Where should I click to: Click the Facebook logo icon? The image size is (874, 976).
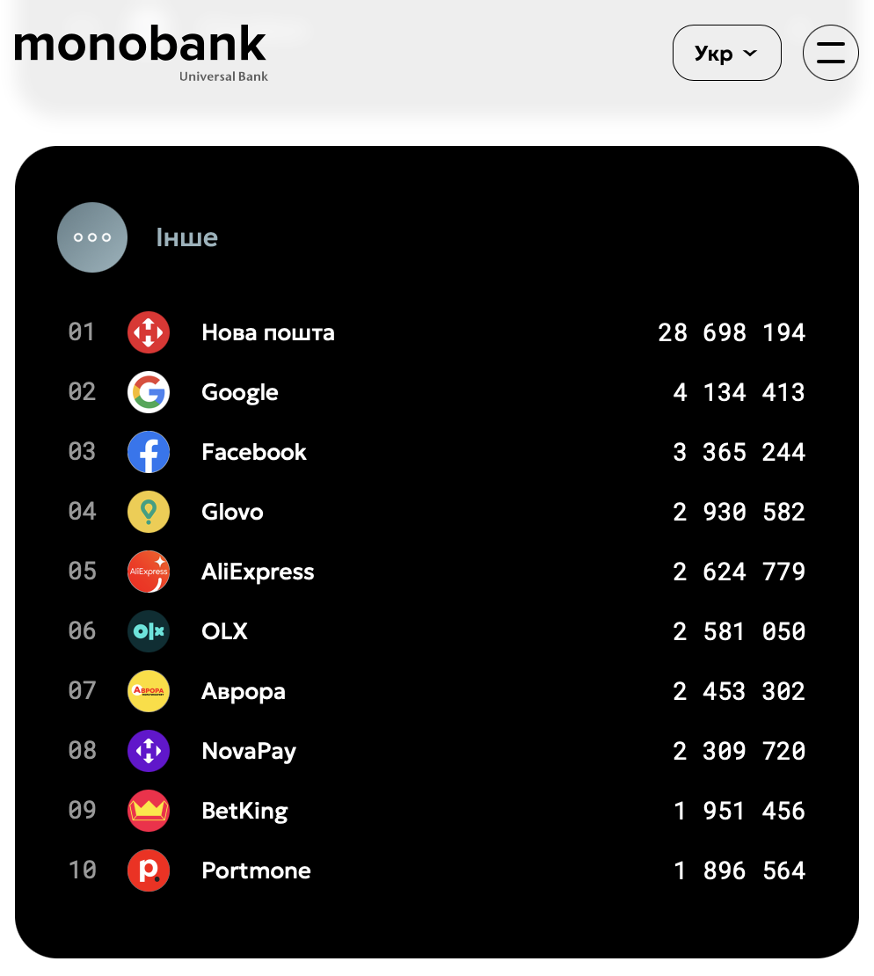point(149,452)
